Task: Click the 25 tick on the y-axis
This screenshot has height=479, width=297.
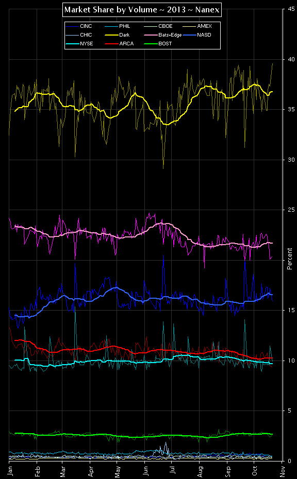Action: click(292, 210)
